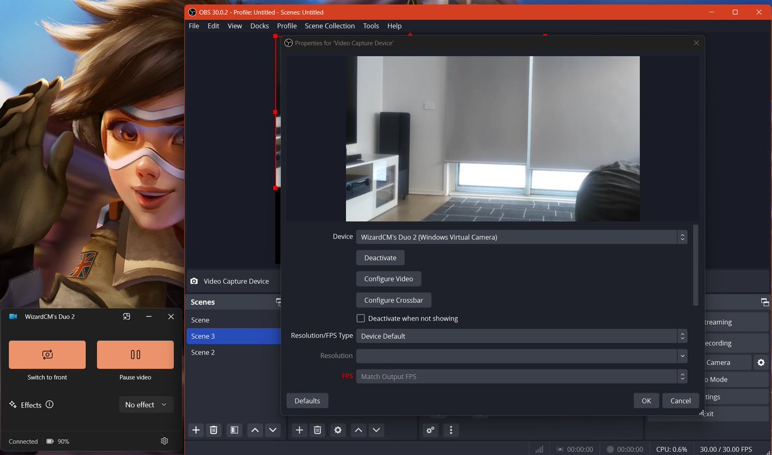Click the Effects info icon
This screenshot has width=772, height=455.
pos(50,405)
